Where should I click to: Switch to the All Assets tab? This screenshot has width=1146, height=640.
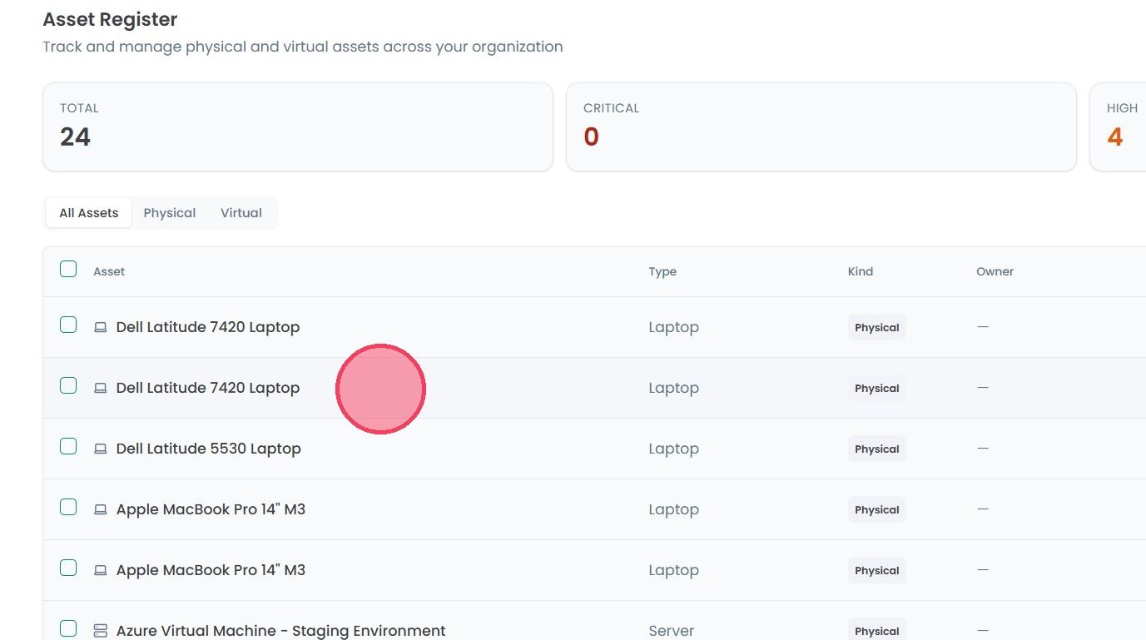click(x=89, y=213)
